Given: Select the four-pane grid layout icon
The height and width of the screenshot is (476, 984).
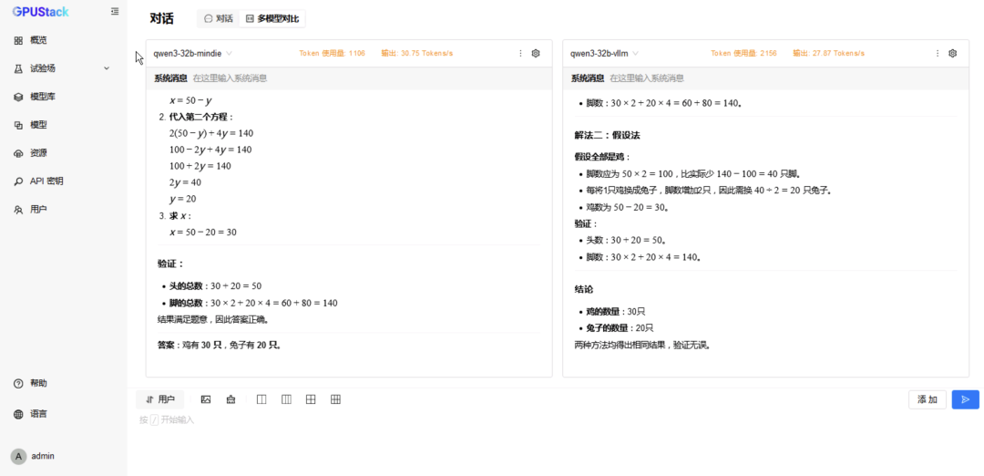Looking at the screenshot, I should [x=311, y=399].
